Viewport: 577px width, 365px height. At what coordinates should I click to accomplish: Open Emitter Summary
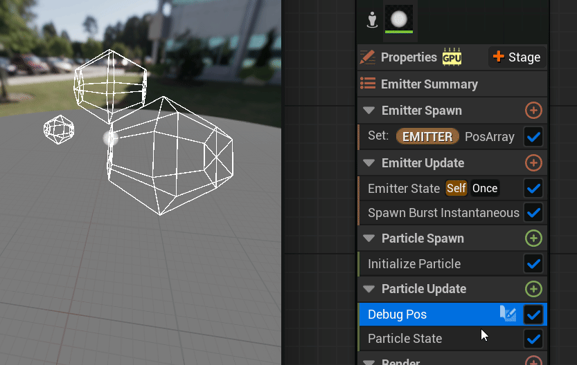452,84
